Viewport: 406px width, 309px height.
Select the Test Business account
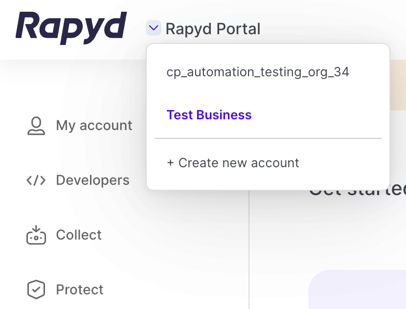tap(209, 115)
